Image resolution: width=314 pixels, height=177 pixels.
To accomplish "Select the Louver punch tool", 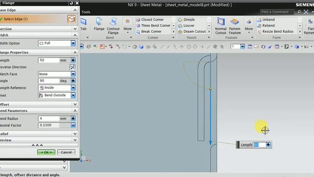I will (186, 26).
